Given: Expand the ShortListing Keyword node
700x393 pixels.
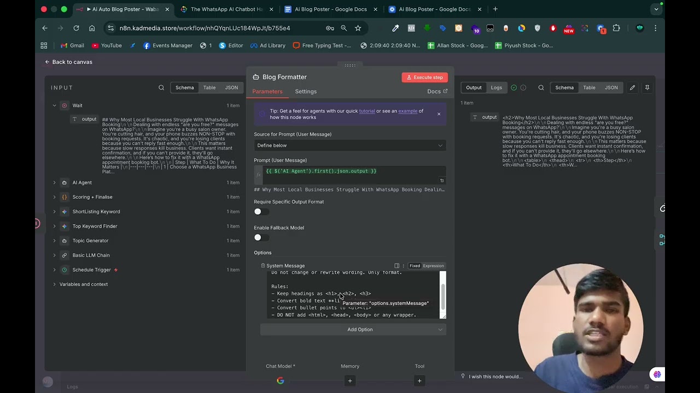Looking at the screenshot, I should click(x=54, y=211).
